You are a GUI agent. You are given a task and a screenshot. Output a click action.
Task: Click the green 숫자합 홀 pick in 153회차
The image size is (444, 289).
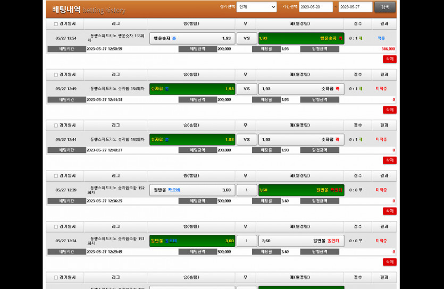192,139
